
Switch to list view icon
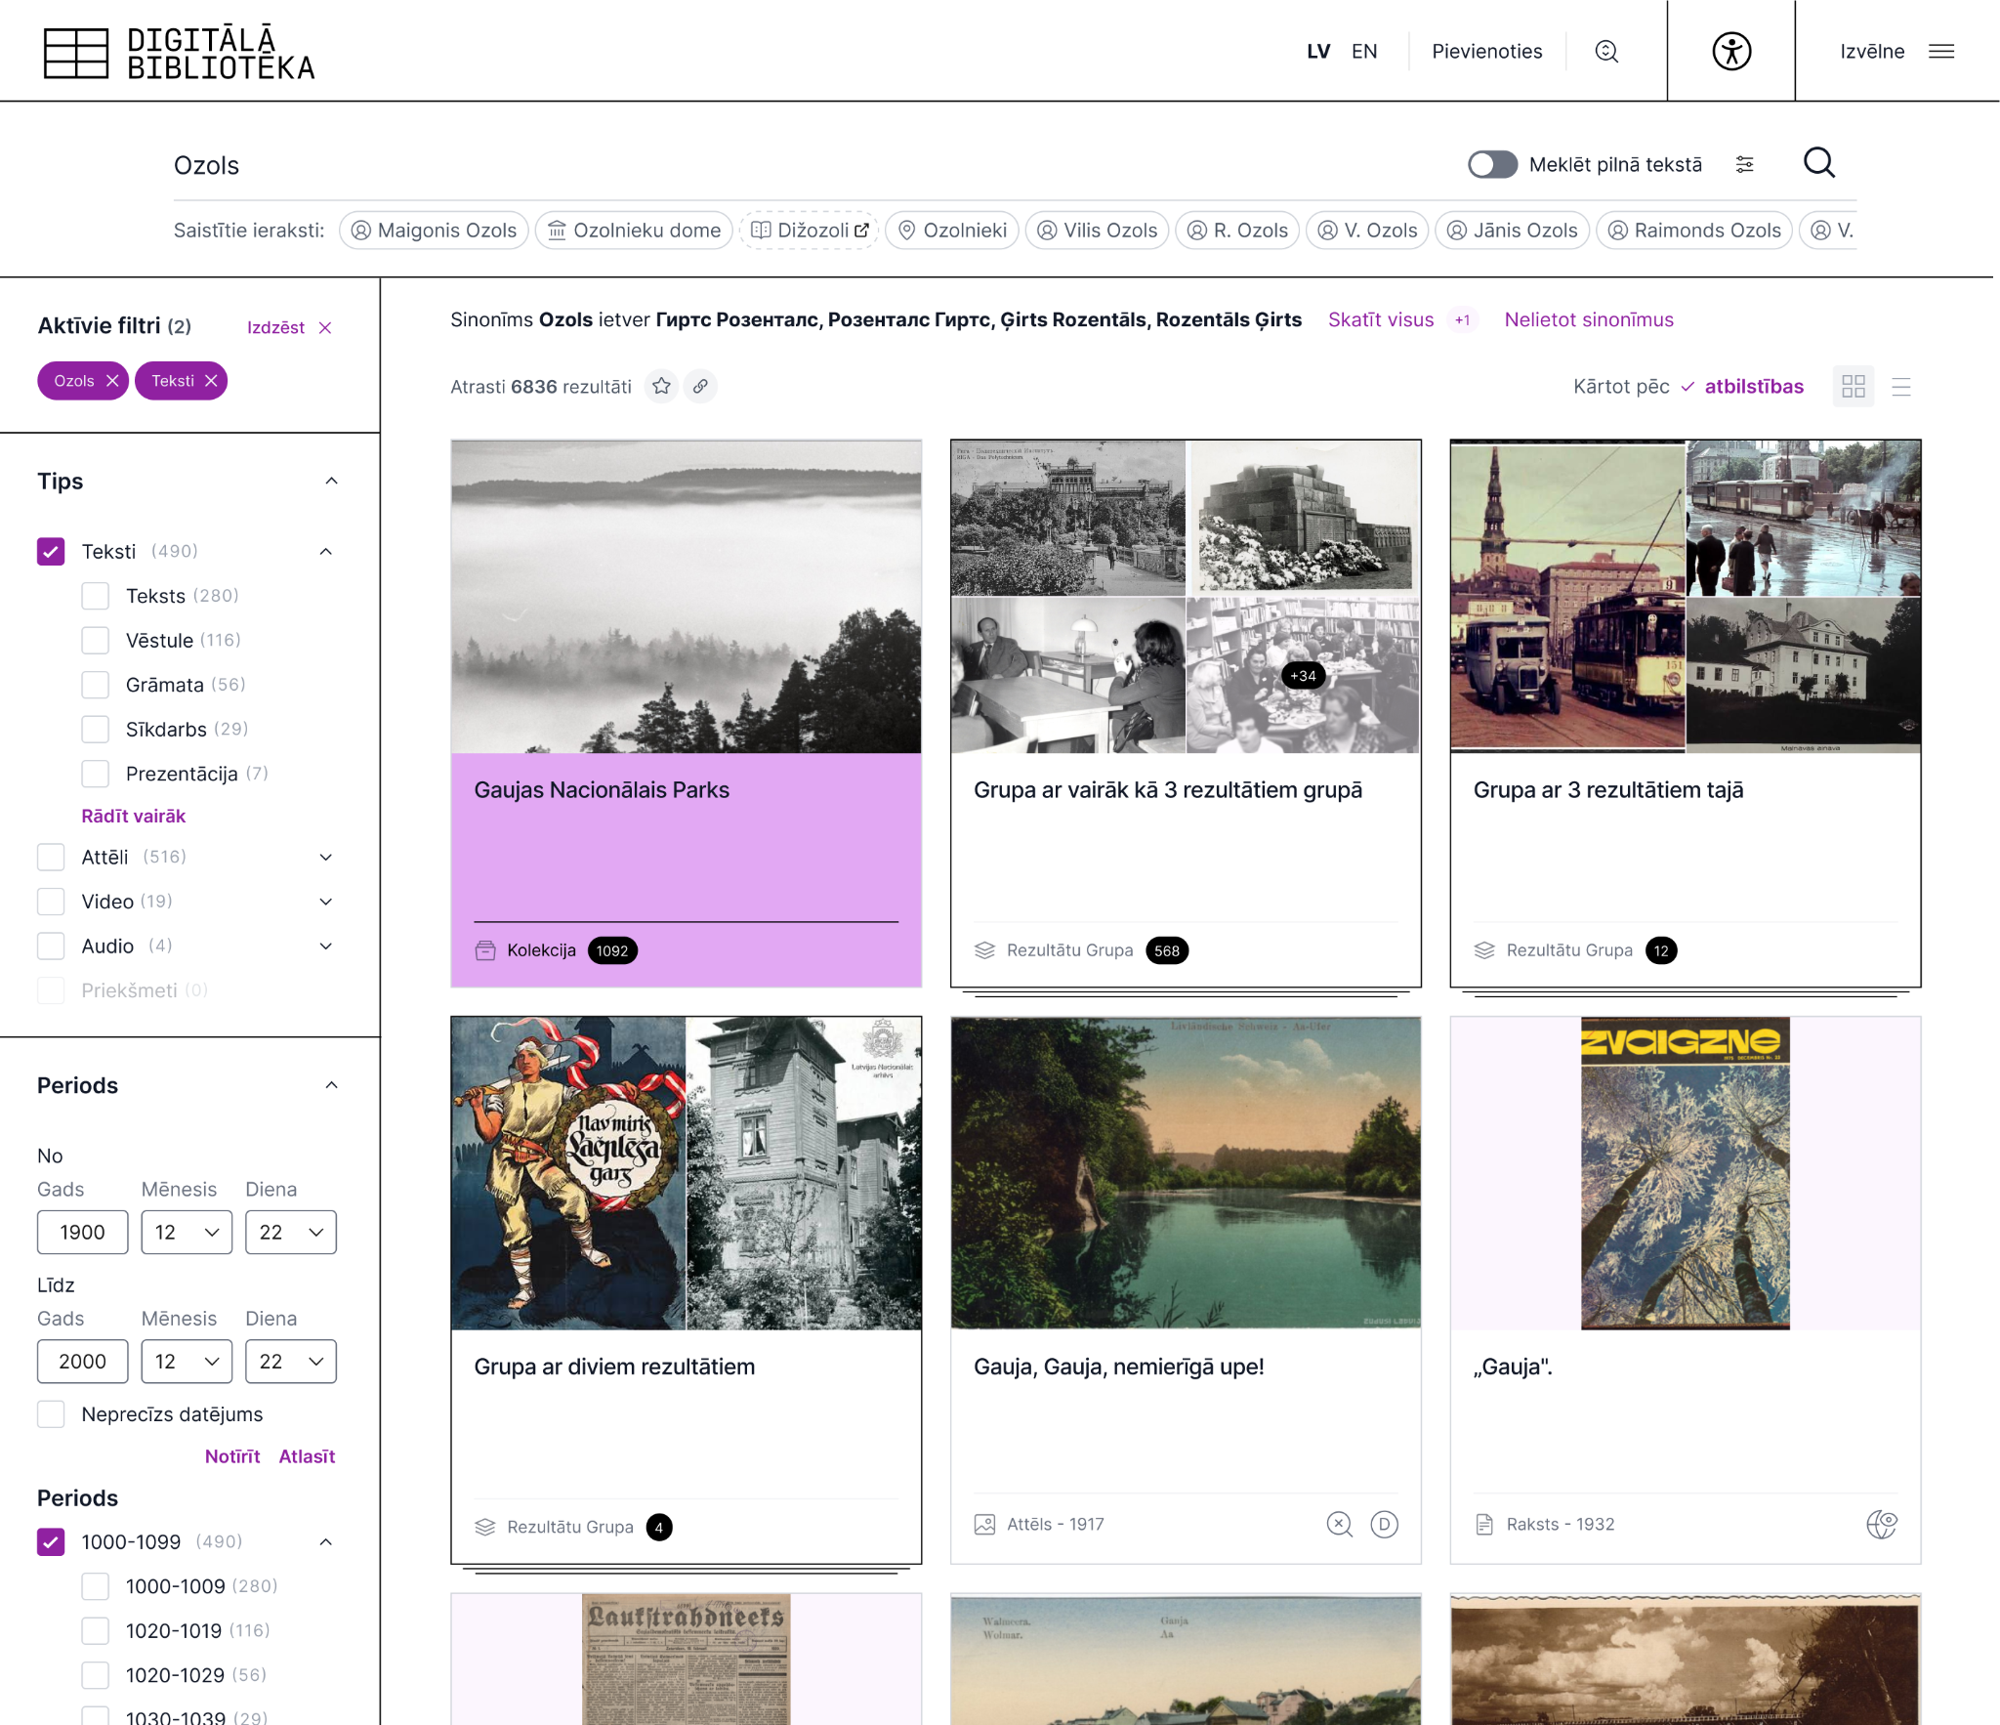pyautogui.click(x=1901, y=387)
